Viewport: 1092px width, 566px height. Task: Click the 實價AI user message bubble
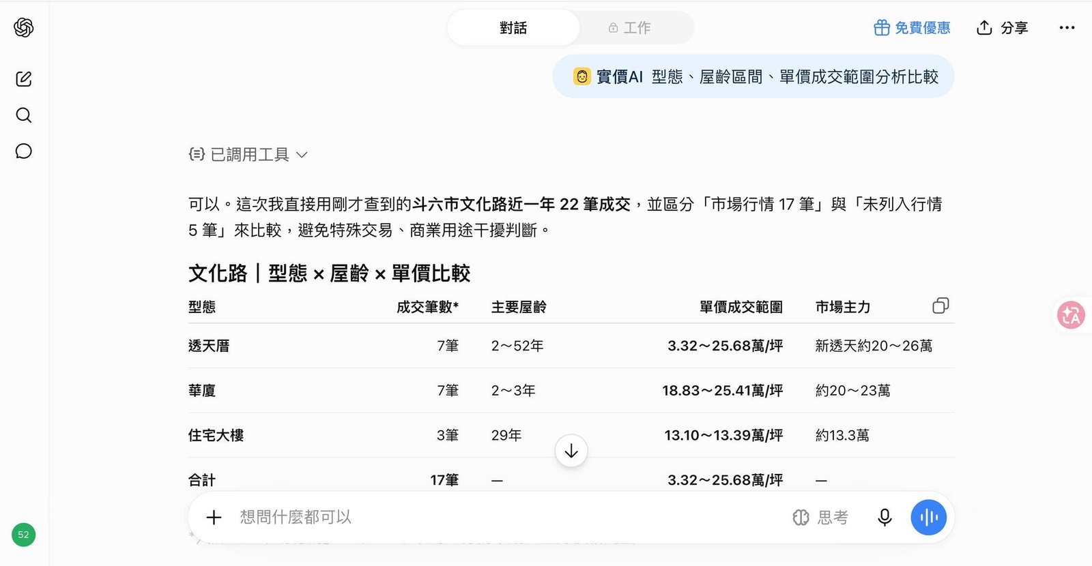753,76
